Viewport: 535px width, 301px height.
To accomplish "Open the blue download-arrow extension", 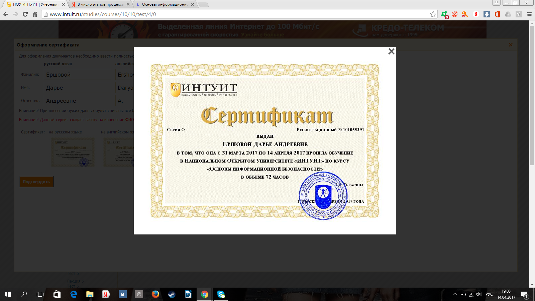I will coord(487,14).
